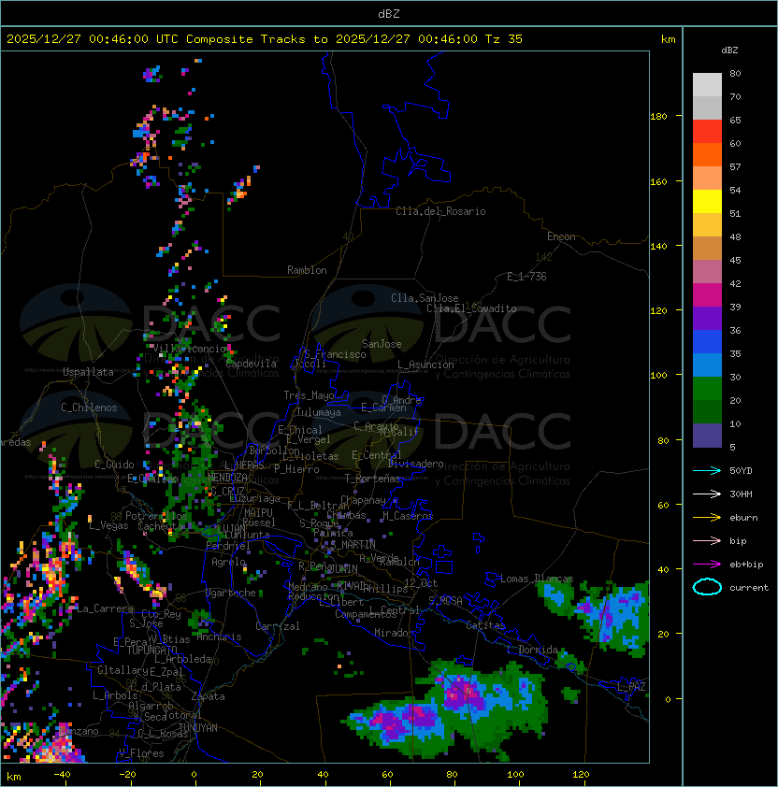Click the dBZ legend heading
This screenshot has width=778, height=787.
(x=729, y=50)
